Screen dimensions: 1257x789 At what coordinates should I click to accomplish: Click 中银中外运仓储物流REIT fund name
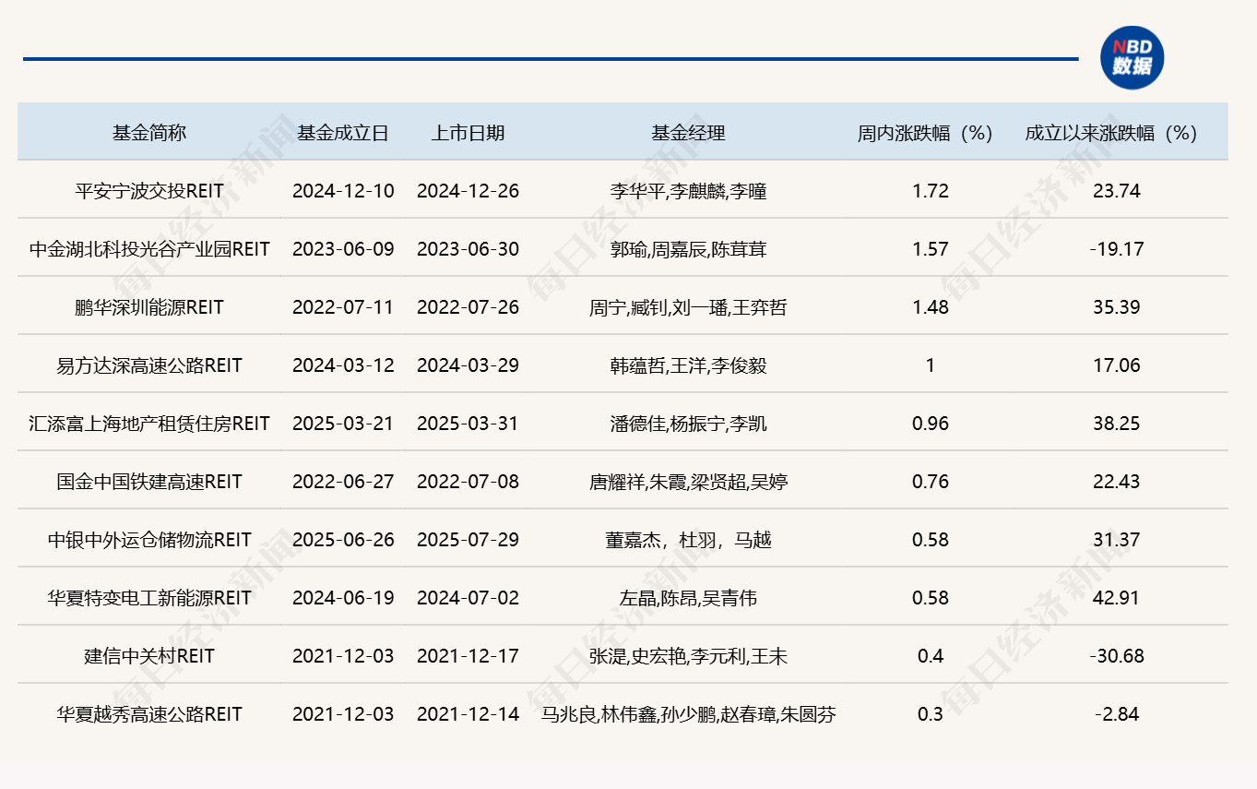149,540
